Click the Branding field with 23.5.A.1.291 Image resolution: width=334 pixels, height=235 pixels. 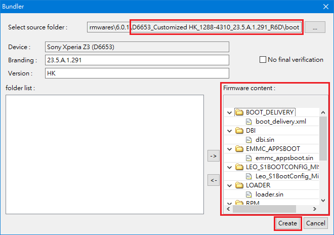pyautogui.click(x=137, y=60)
